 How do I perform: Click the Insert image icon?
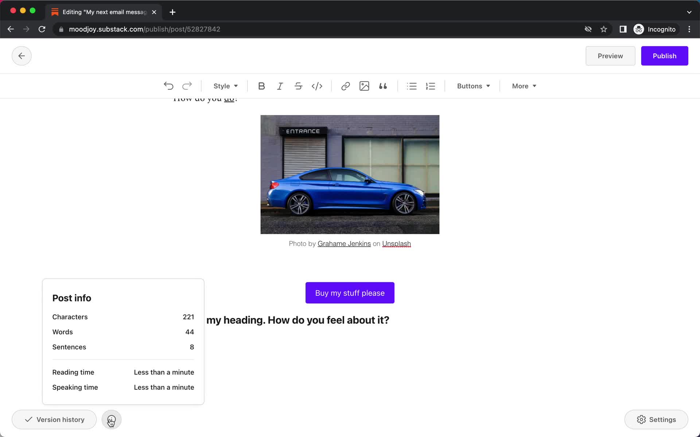[364, 86]
